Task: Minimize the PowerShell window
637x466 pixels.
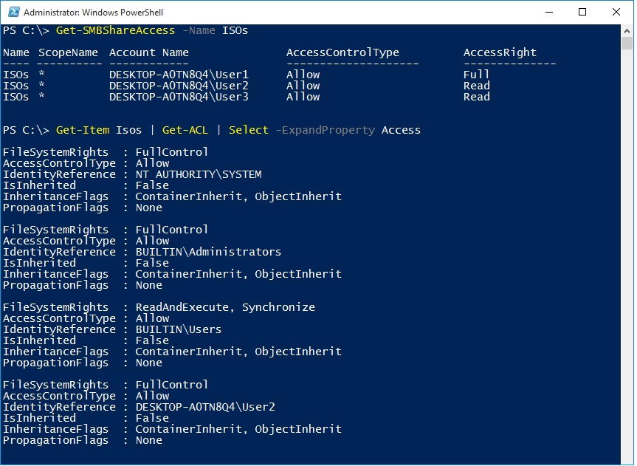Action: click(x=549, y=13)
